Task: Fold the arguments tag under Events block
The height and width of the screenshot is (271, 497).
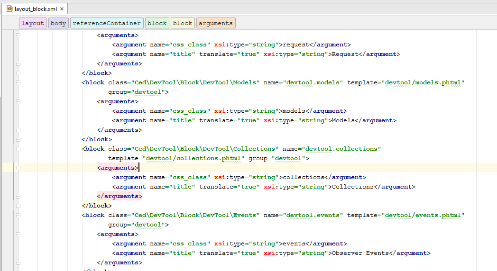Action: click(18, 234)
